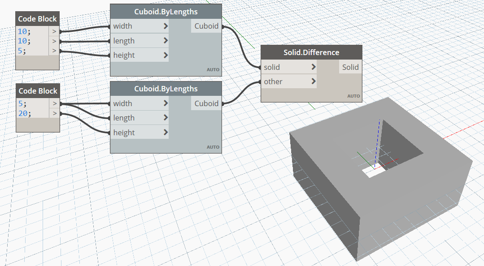This screenshot has width=484, height=266.
Task: Click the "other" input label on Solid.Difference
Action: [x=273, y=82]
